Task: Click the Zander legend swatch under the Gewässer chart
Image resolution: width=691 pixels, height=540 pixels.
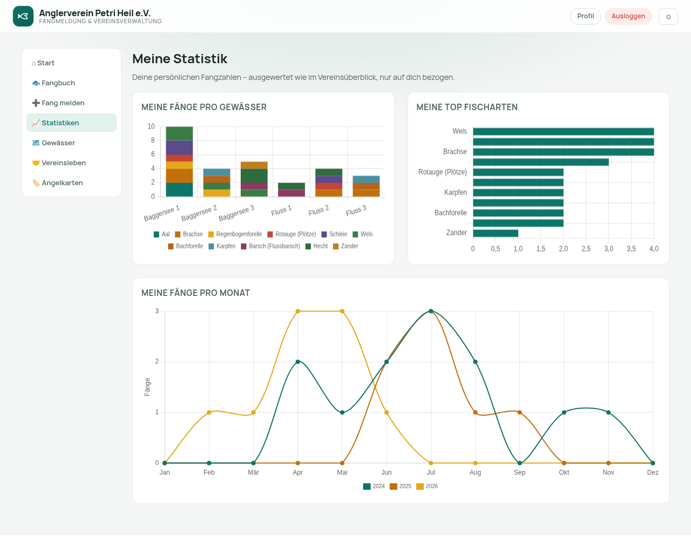Action: point(336,246)
